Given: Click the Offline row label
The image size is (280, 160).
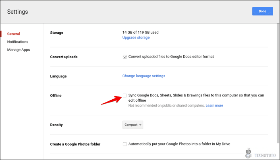Looking at the screenshot, I should click(56, 96).
